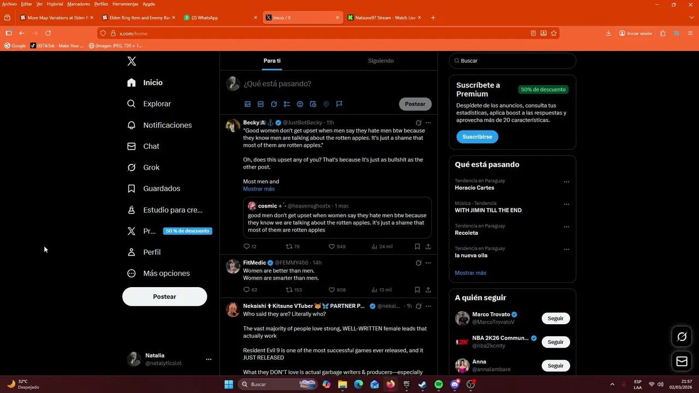Switch to the Para ti tab

tap(272, 61)
